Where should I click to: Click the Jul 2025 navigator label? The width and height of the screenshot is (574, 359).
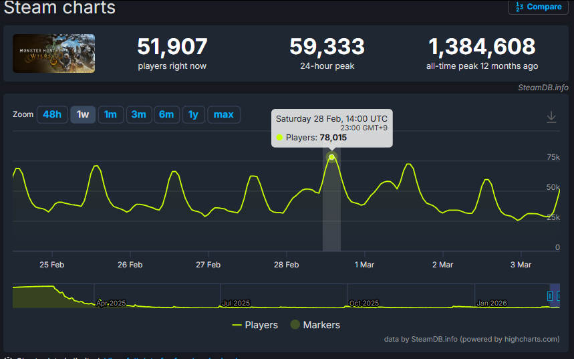pos(236,304)
